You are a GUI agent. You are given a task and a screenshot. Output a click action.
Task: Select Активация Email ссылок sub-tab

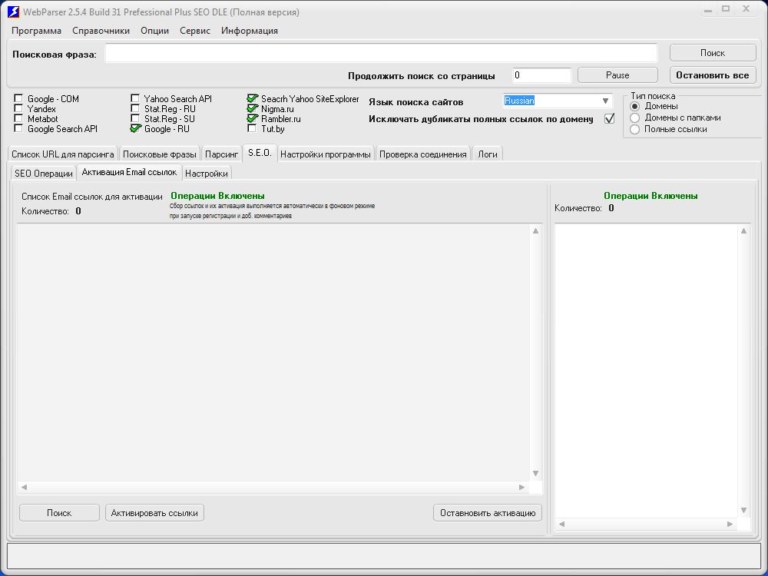coord(129,172)
